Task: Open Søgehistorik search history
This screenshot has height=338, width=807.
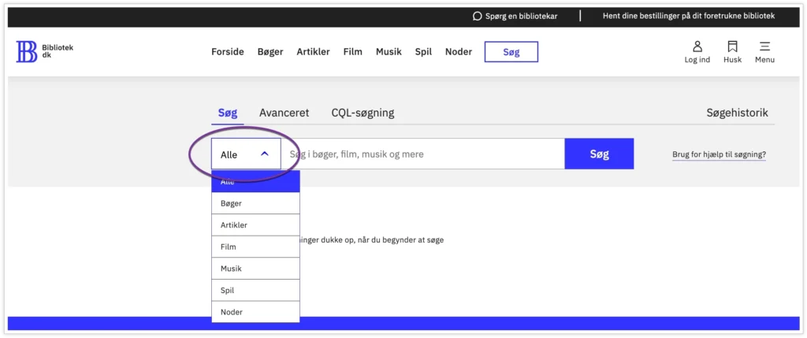Action: pyautogui.click(x=737, y=113)
